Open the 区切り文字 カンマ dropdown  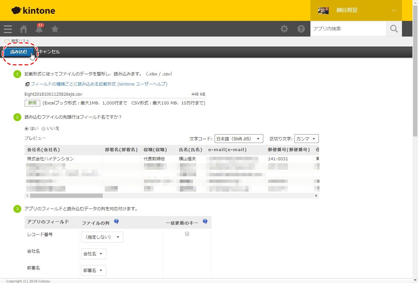[306, 139]
